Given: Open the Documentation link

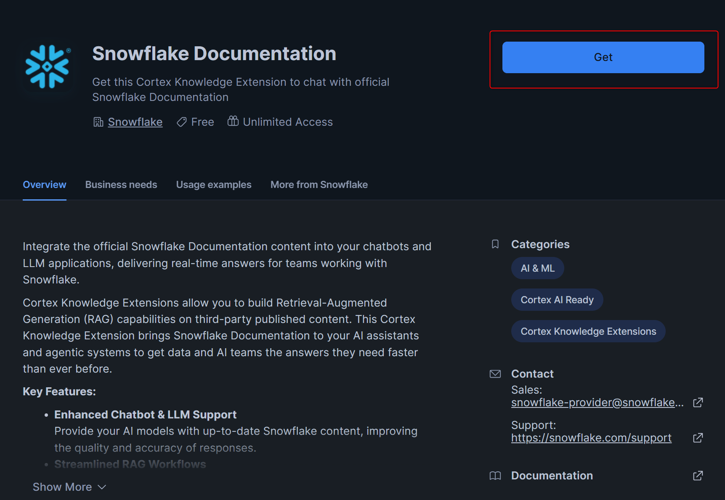Looking at the screenshot, I should tap(552, 476).
